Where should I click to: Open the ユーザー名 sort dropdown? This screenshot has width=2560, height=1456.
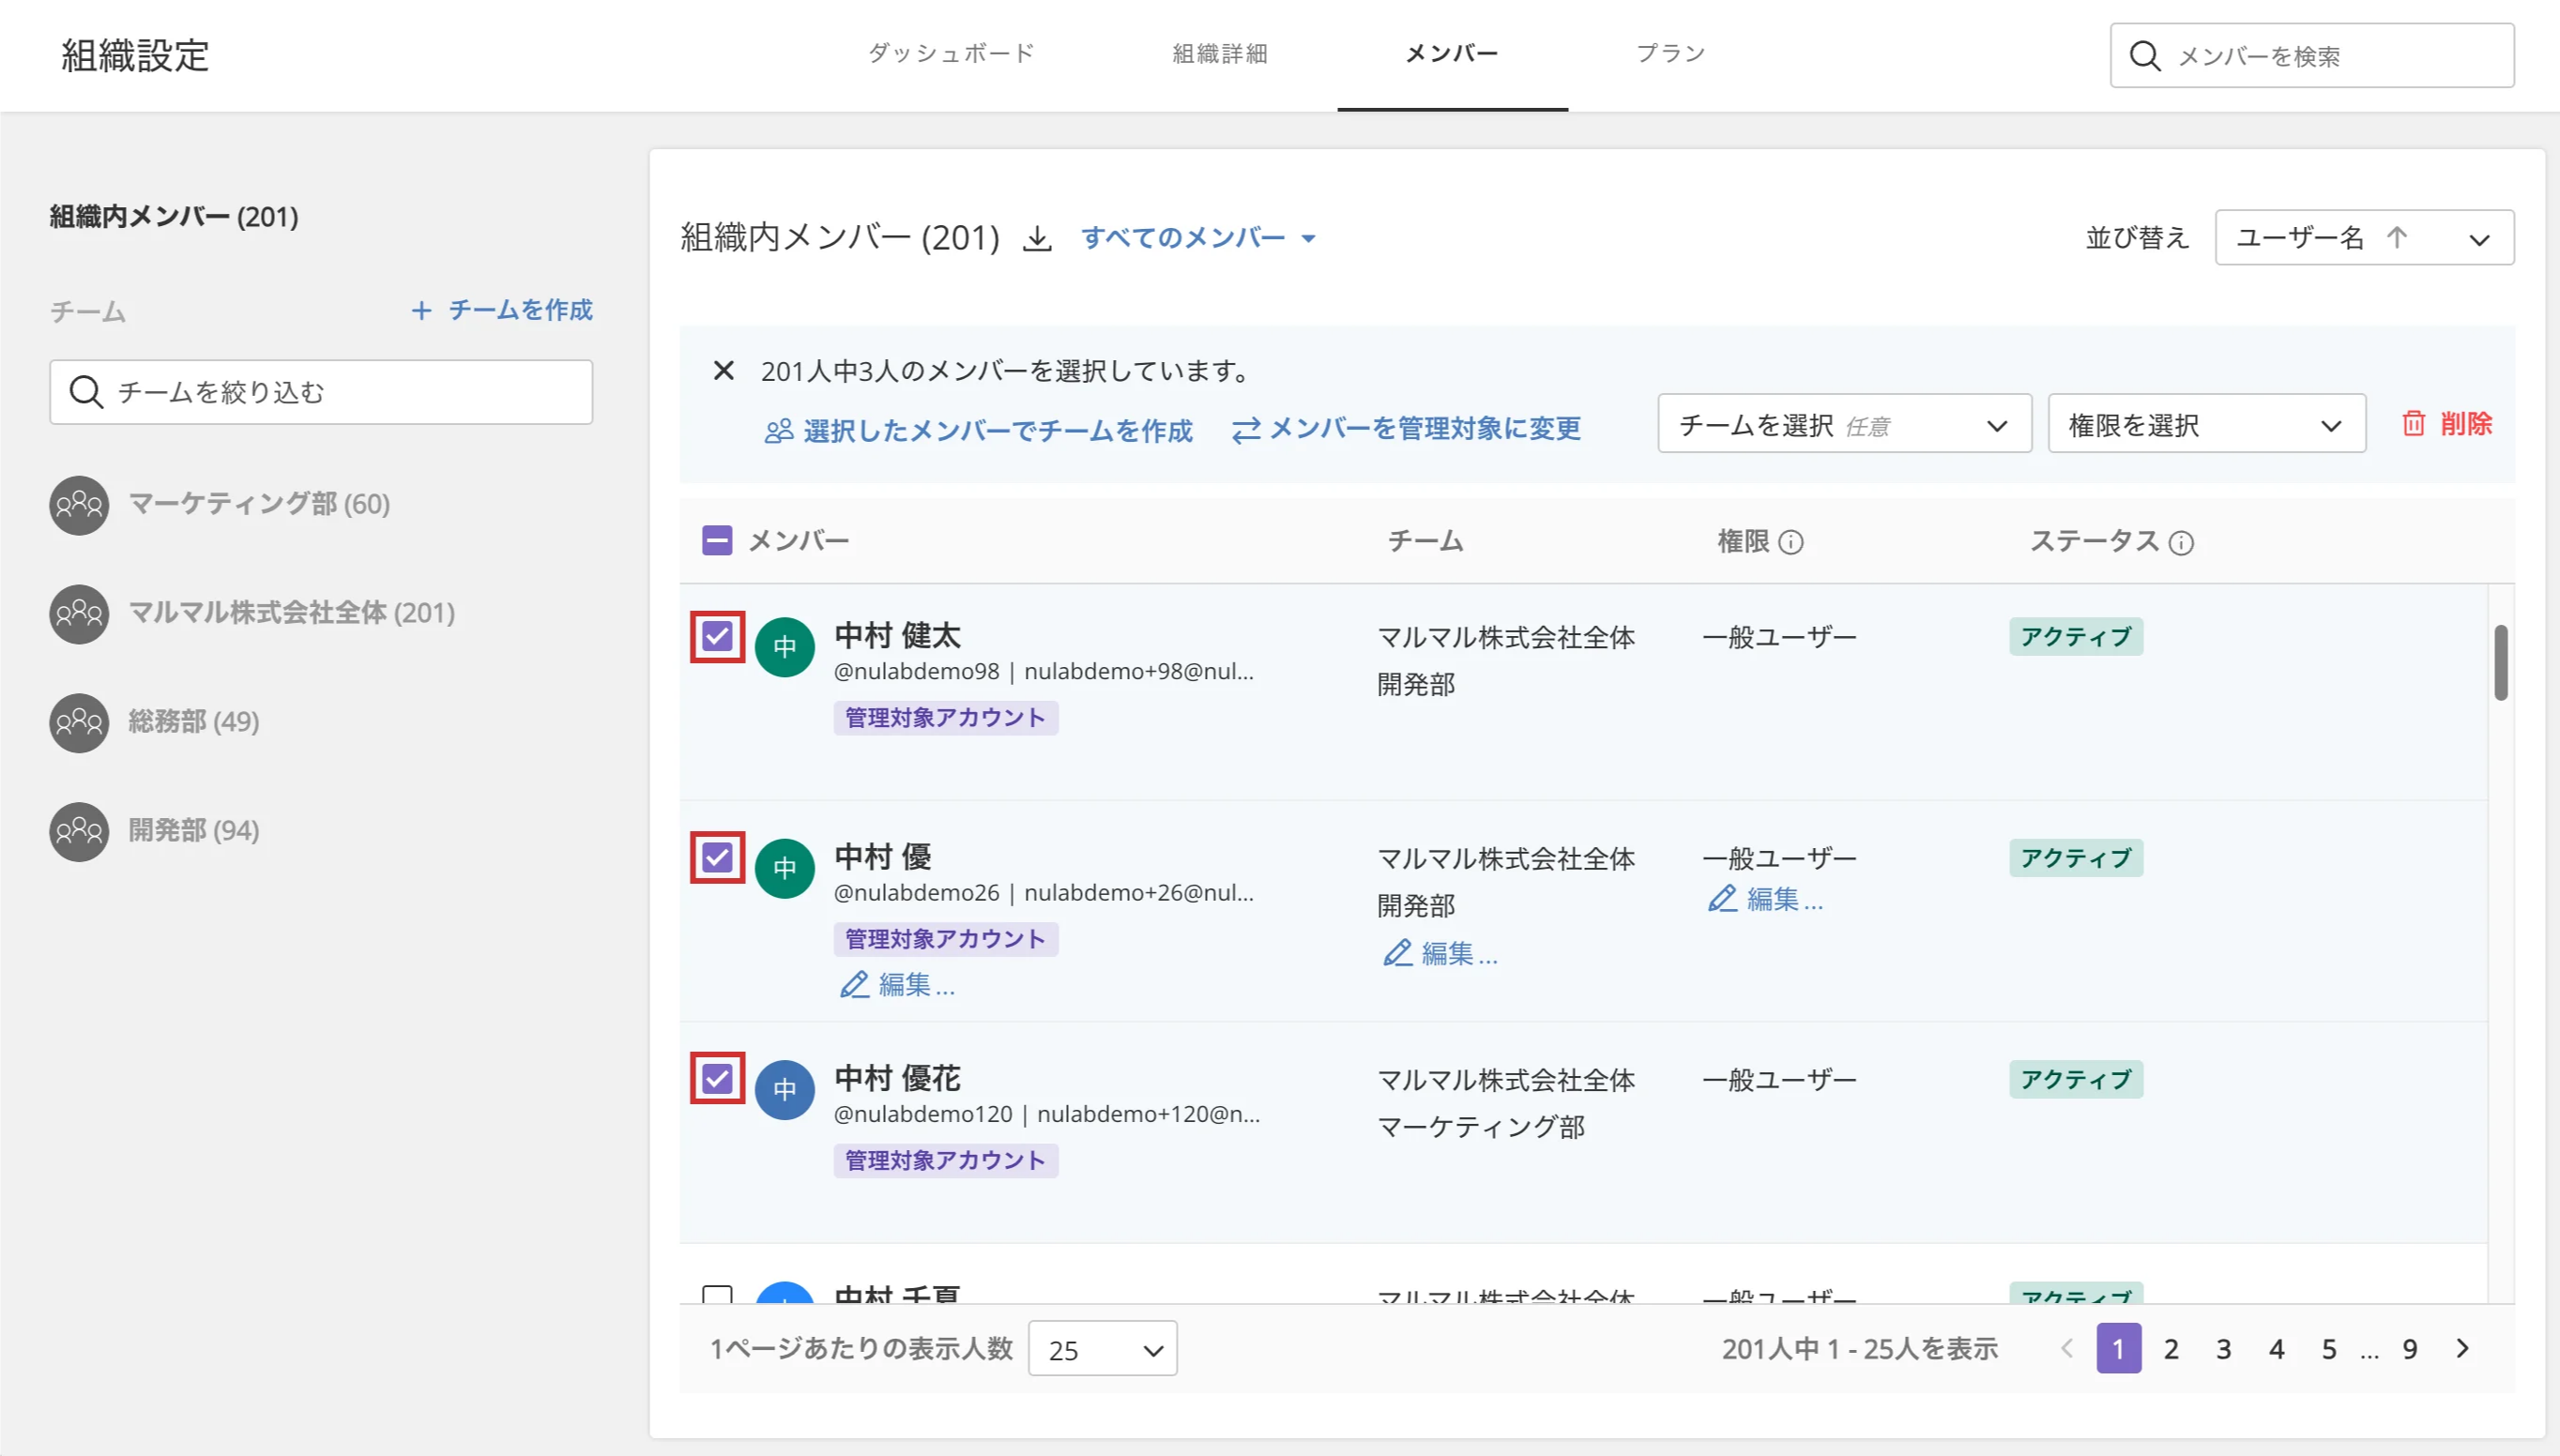coord(2364,237)
